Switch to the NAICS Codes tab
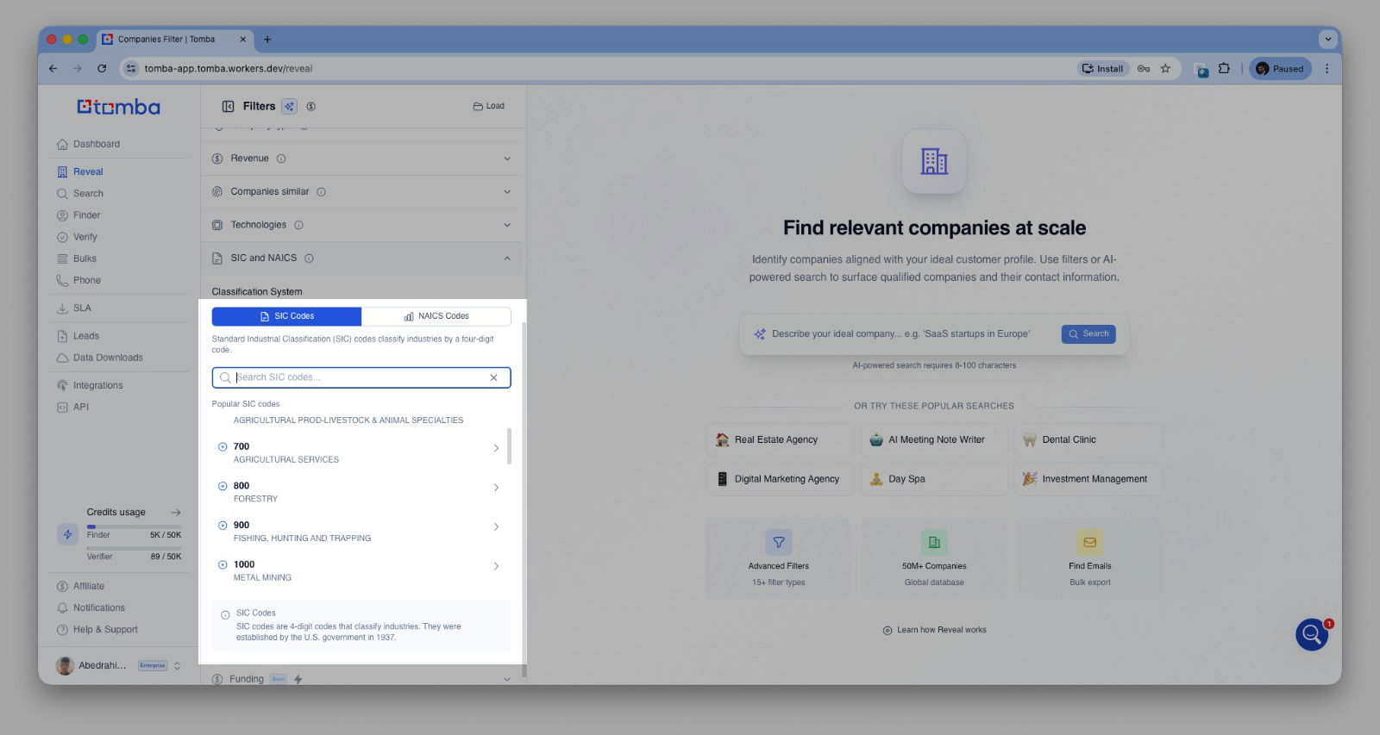The width and height of the screenshot is (1380, 735). 436,316
